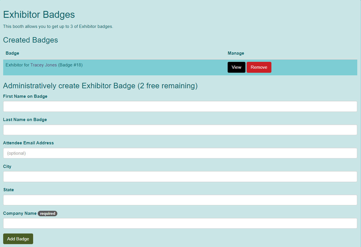The width and height of the screenshot is (361, 247).
Task: Click the 'Badge' column header
Action: pos(12,53)
